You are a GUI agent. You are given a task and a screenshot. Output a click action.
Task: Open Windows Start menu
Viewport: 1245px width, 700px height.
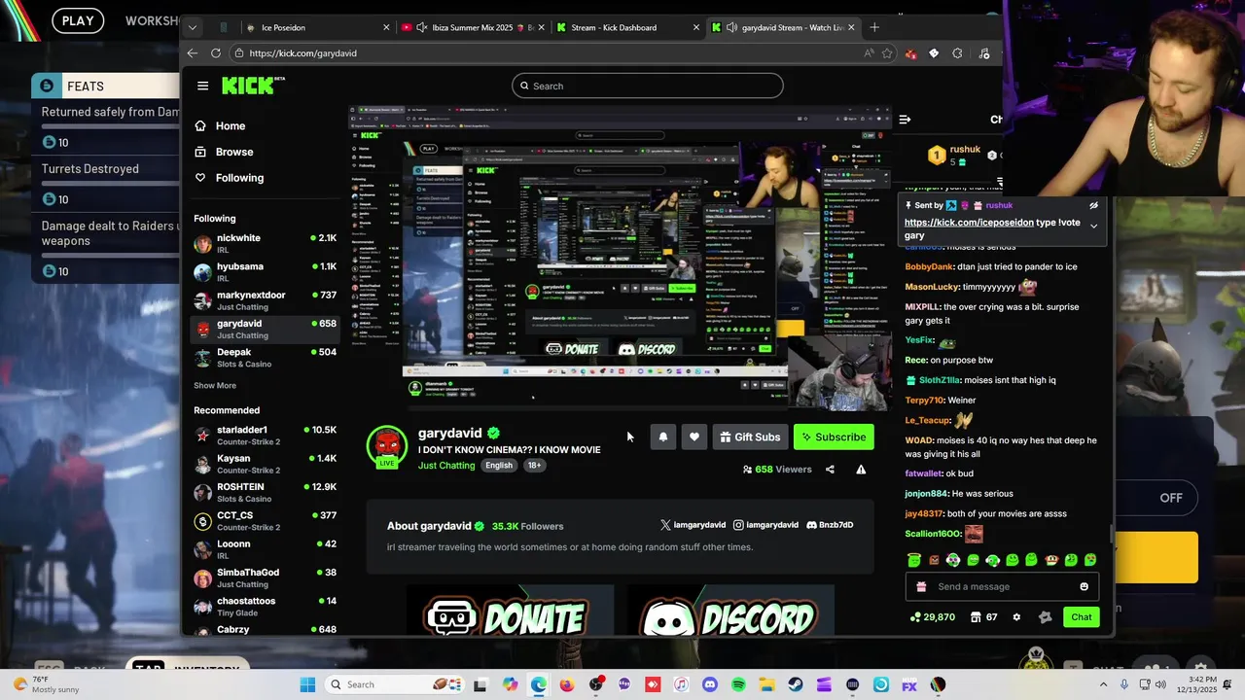click(x=307, y=684)
